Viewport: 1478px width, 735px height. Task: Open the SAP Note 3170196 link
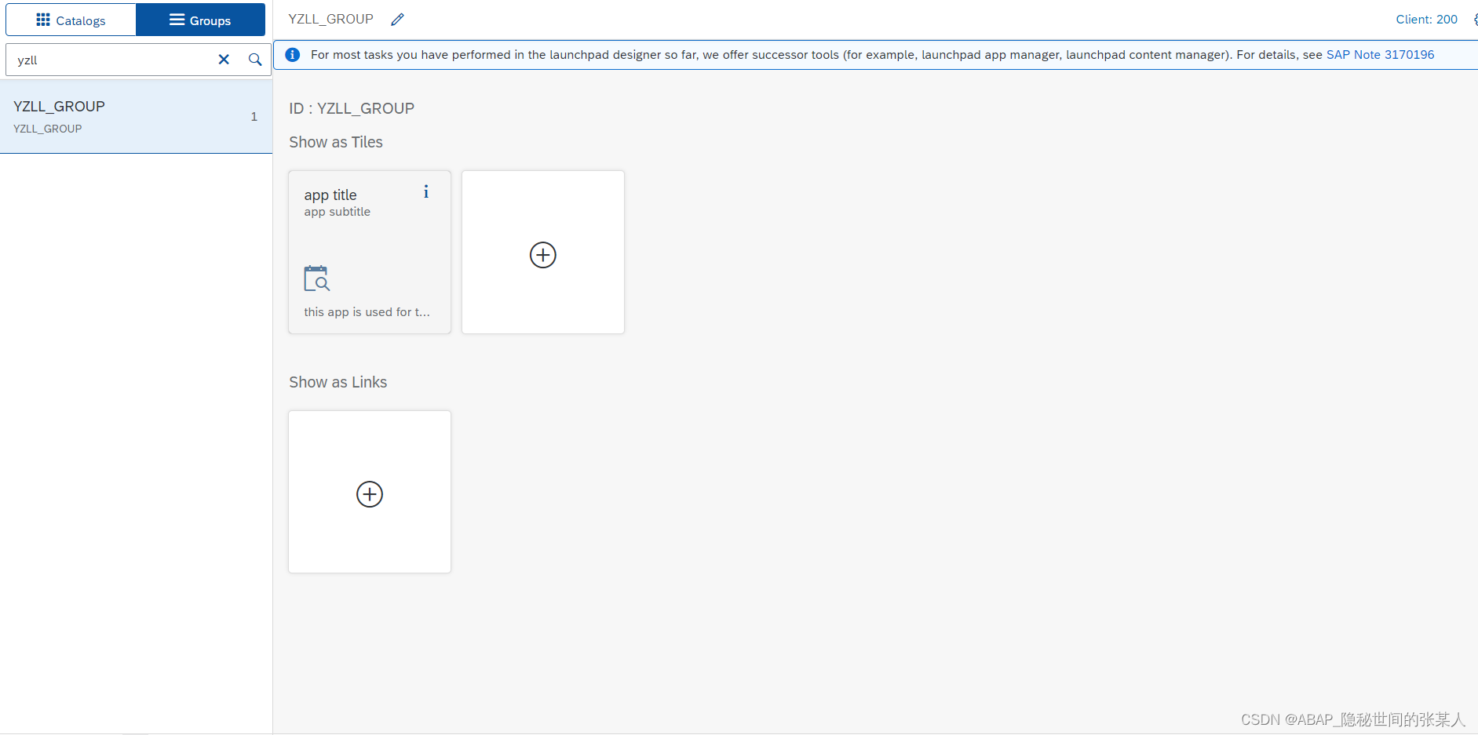point(1380,55)
